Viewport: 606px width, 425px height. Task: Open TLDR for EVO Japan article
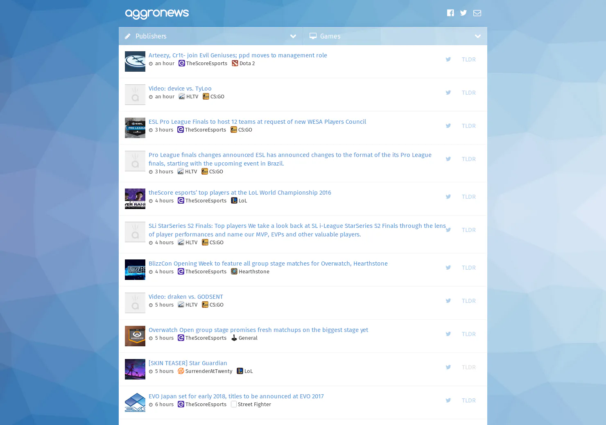[x=468, y=400]
